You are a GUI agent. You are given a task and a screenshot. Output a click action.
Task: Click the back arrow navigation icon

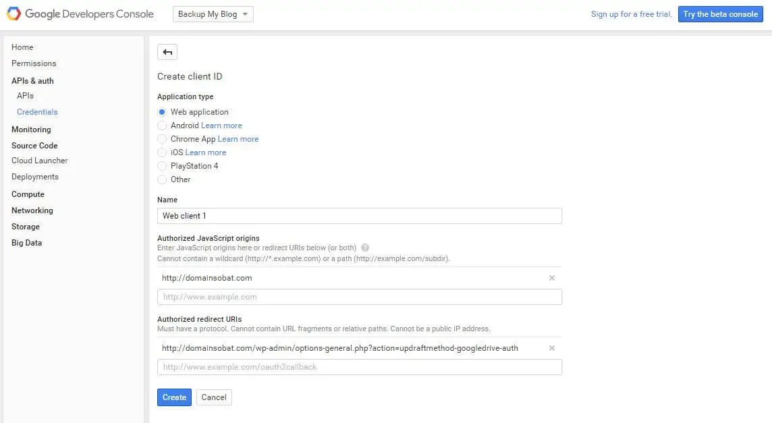coord(167,51)
